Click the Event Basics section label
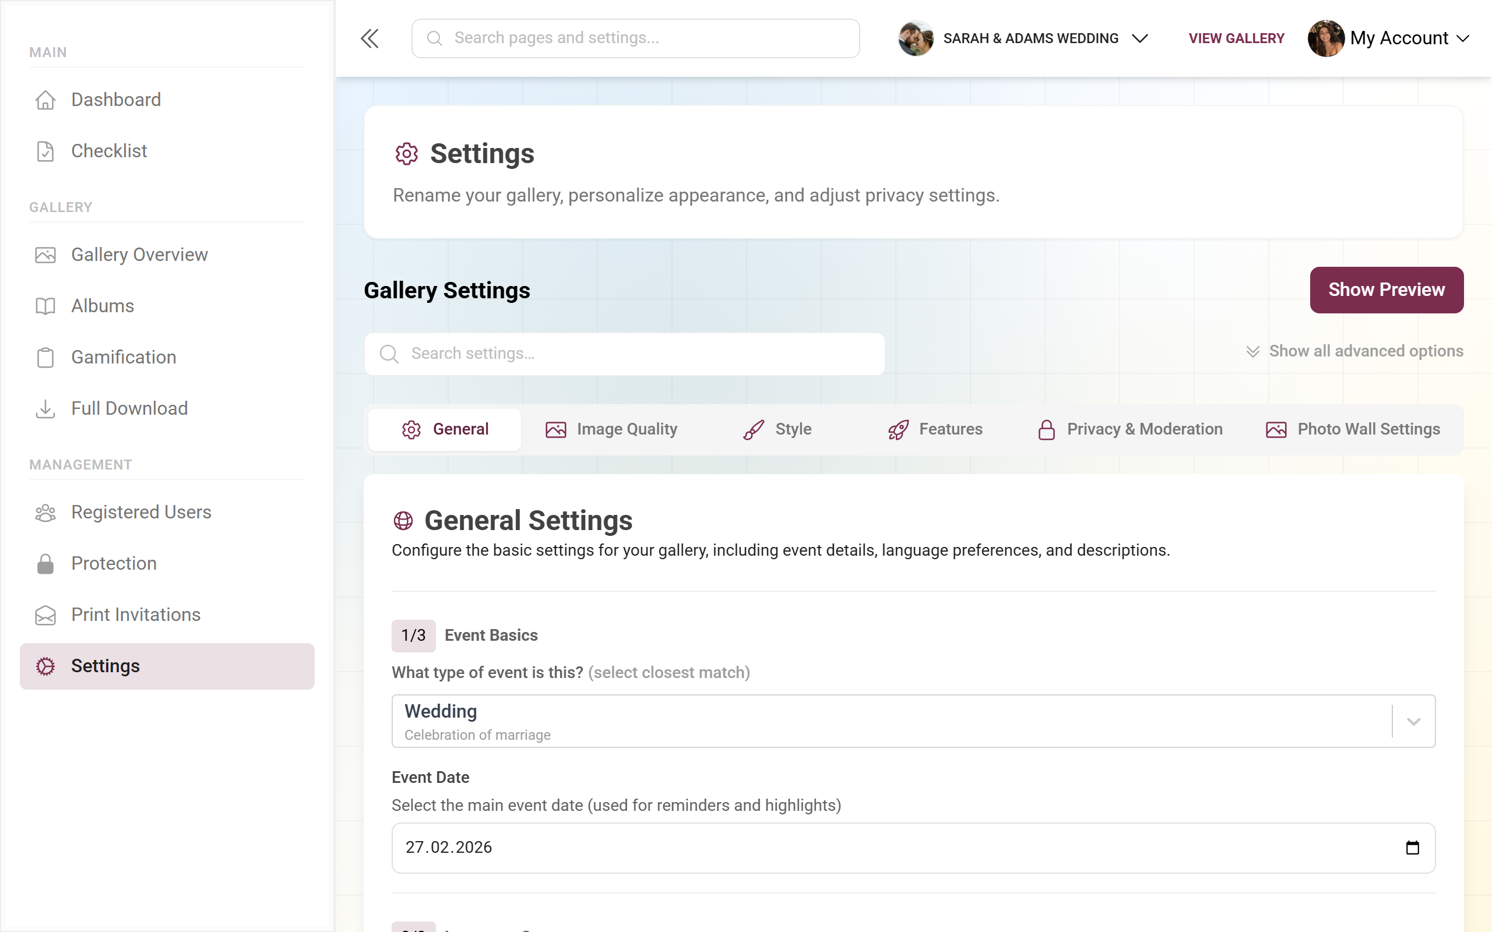Image resolution: width=1492 pixels, height=932 pixels. coord(491,636)
